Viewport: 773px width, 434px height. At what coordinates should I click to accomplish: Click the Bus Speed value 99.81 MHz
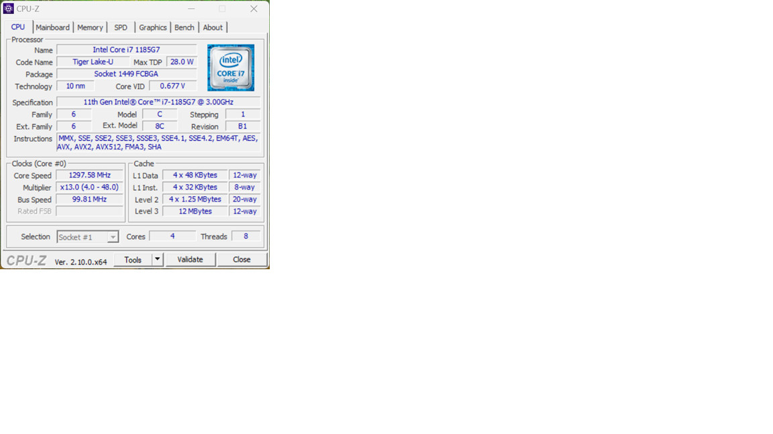[x=90, y=200]
